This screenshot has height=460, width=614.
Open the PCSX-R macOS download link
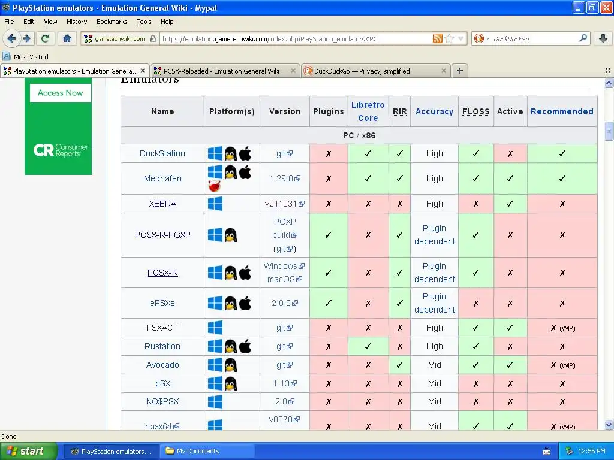[x=285, y=279]
